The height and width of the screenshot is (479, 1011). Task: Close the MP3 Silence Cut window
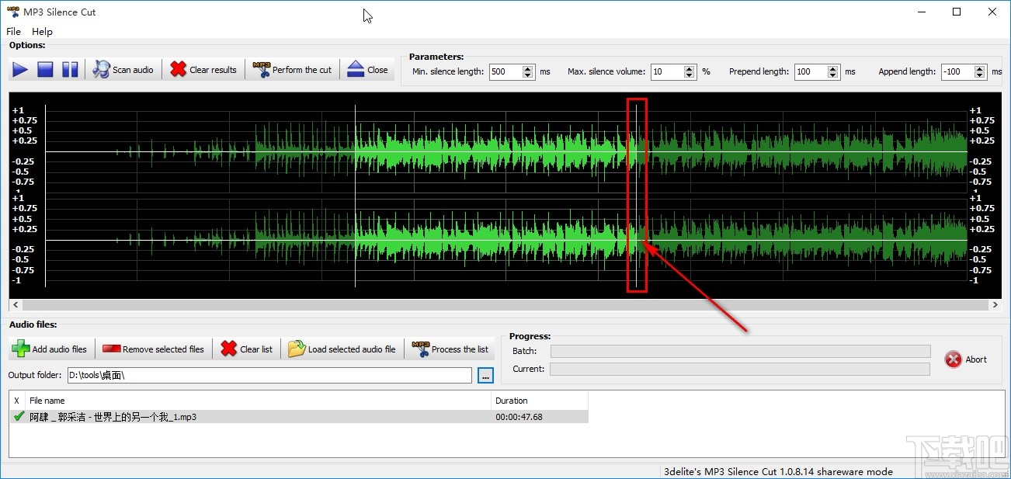point(992,12)
